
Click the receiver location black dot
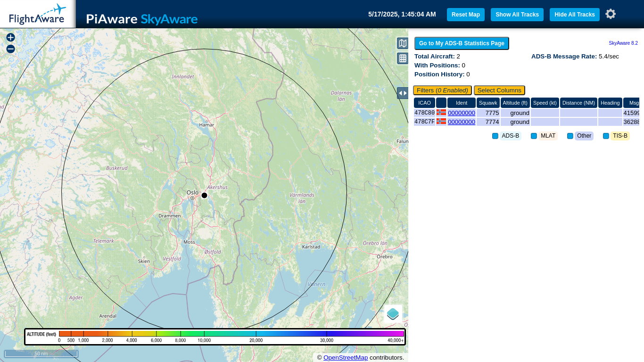click(x=204, y=195)
